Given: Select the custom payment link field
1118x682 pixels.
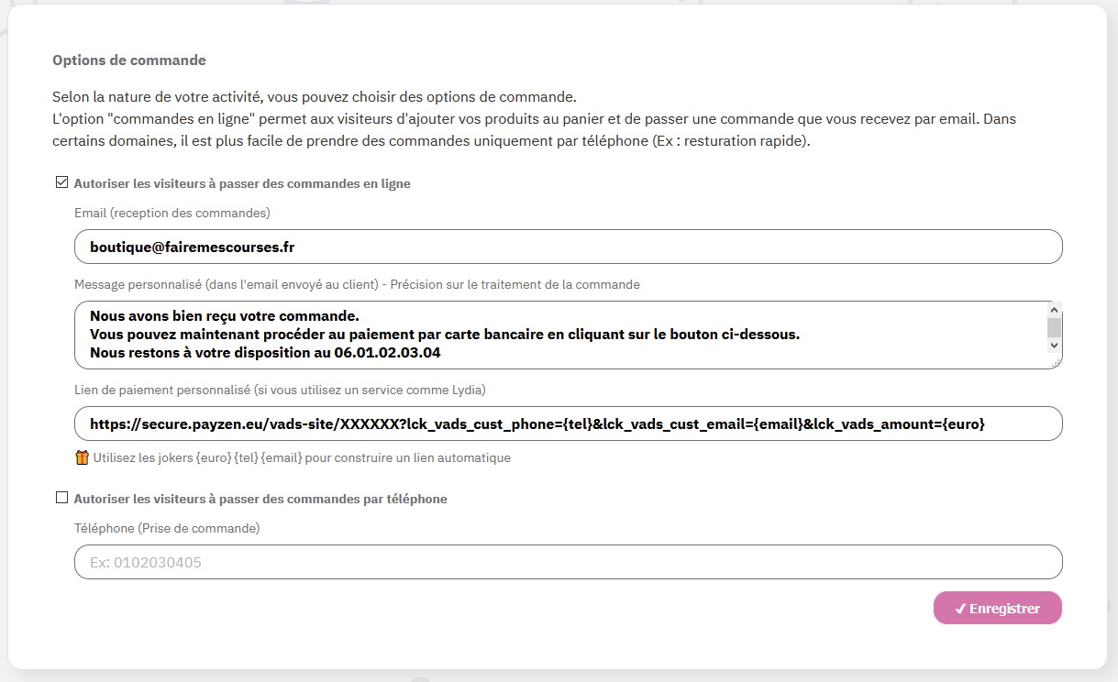Looking at the screenshot, I should [x=568, y=423].
